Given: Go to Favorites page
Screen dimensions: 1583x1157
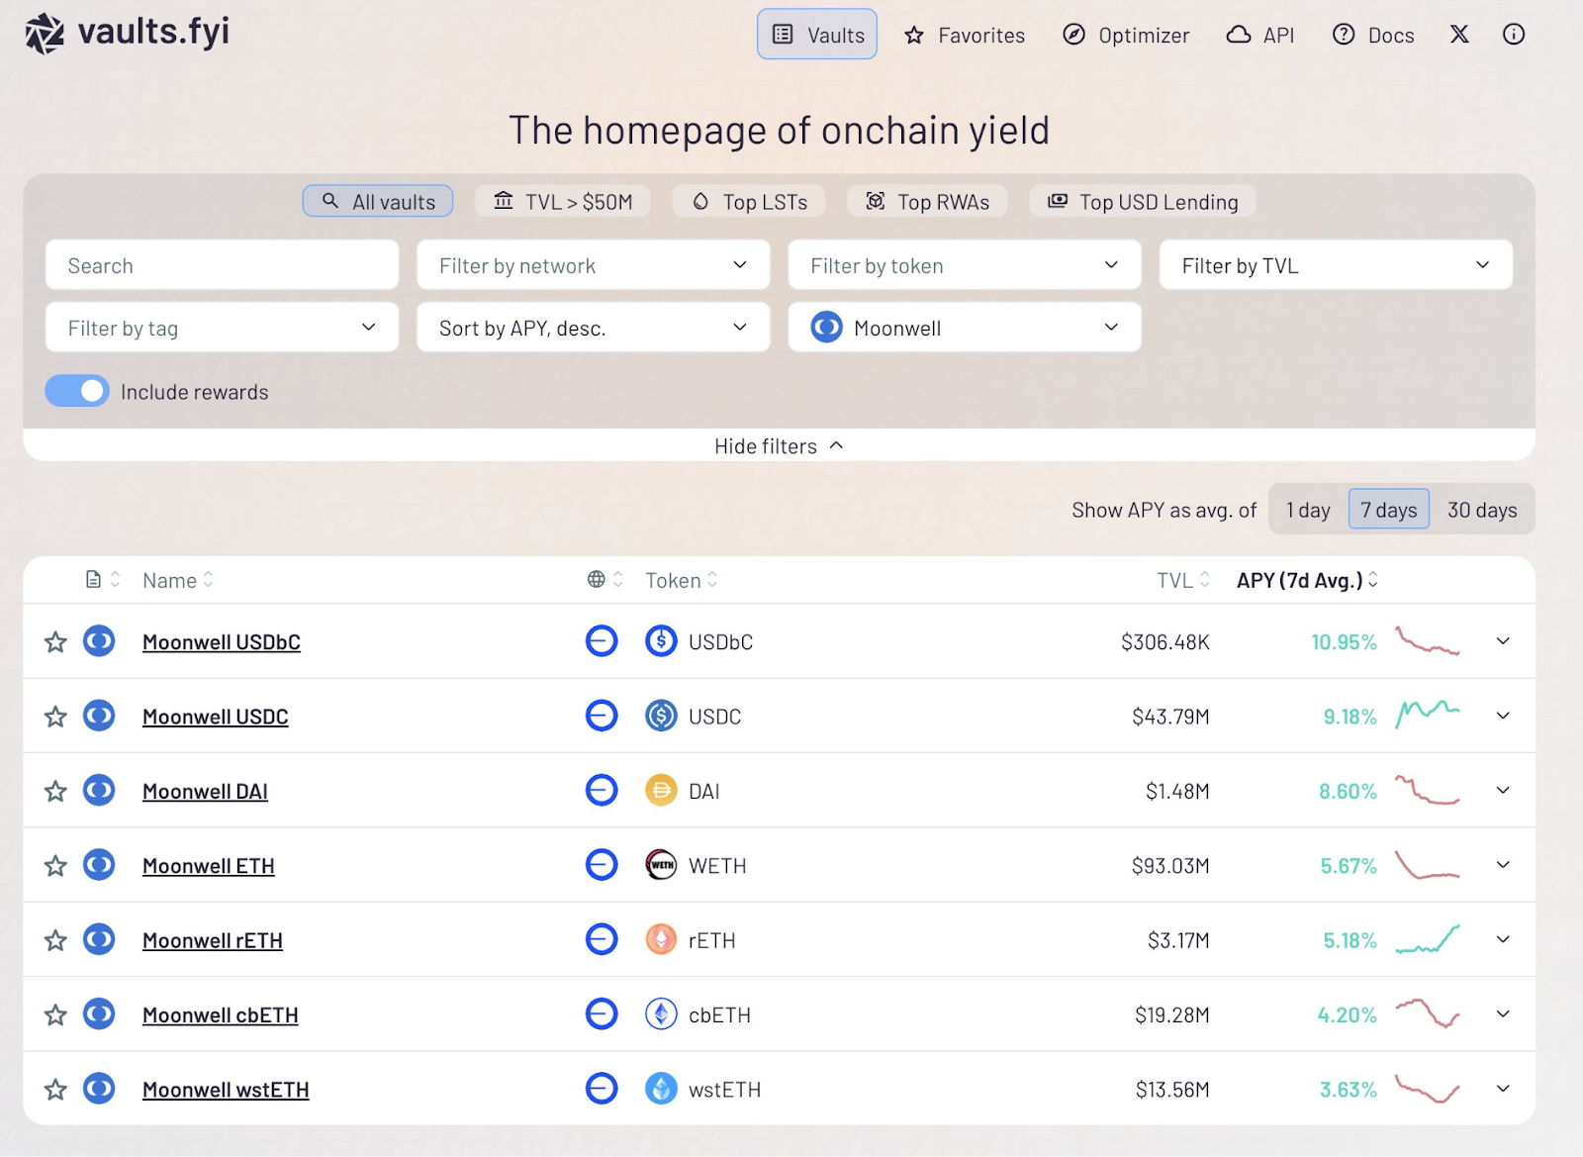Looking at the screenshot, I should pyautogui.click(x=965, y=36).
